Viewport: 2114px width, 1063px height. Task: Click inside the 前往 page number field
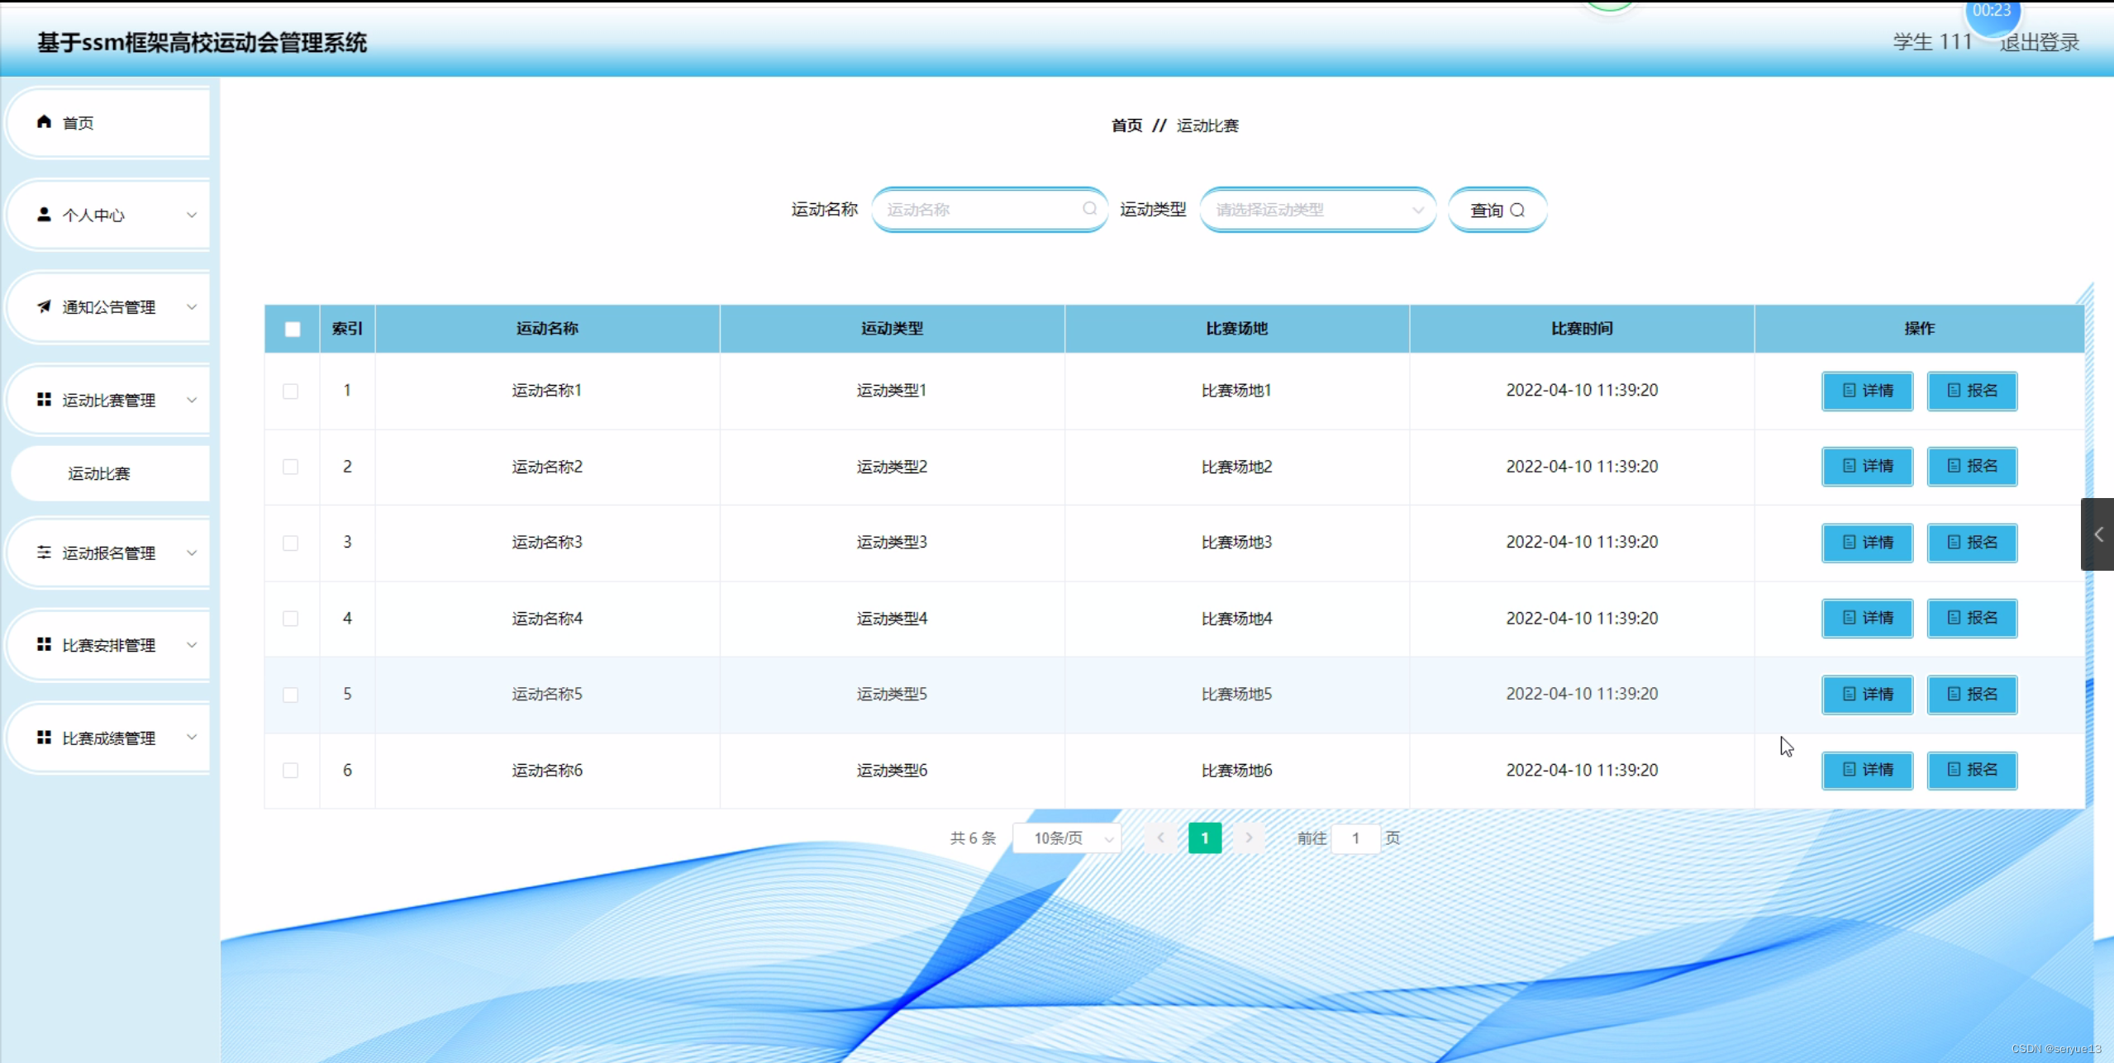pos(1356,838)
